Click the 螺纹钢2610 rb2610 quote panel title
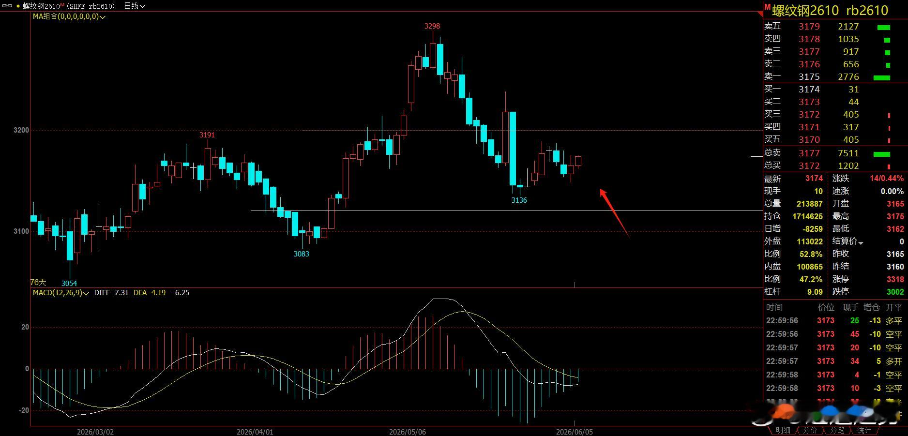This screenshot has height=436, width=908. pos(830,10)
